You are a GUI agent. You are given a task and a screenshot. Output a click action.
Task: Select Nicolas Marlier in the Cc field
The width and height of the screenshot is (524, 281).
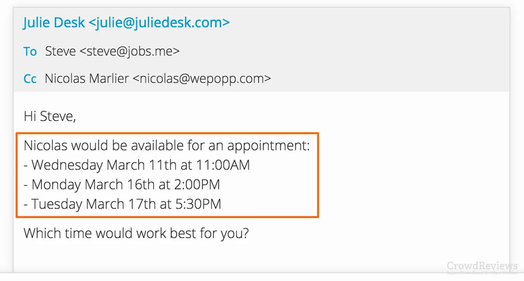[x=86, y=79]
